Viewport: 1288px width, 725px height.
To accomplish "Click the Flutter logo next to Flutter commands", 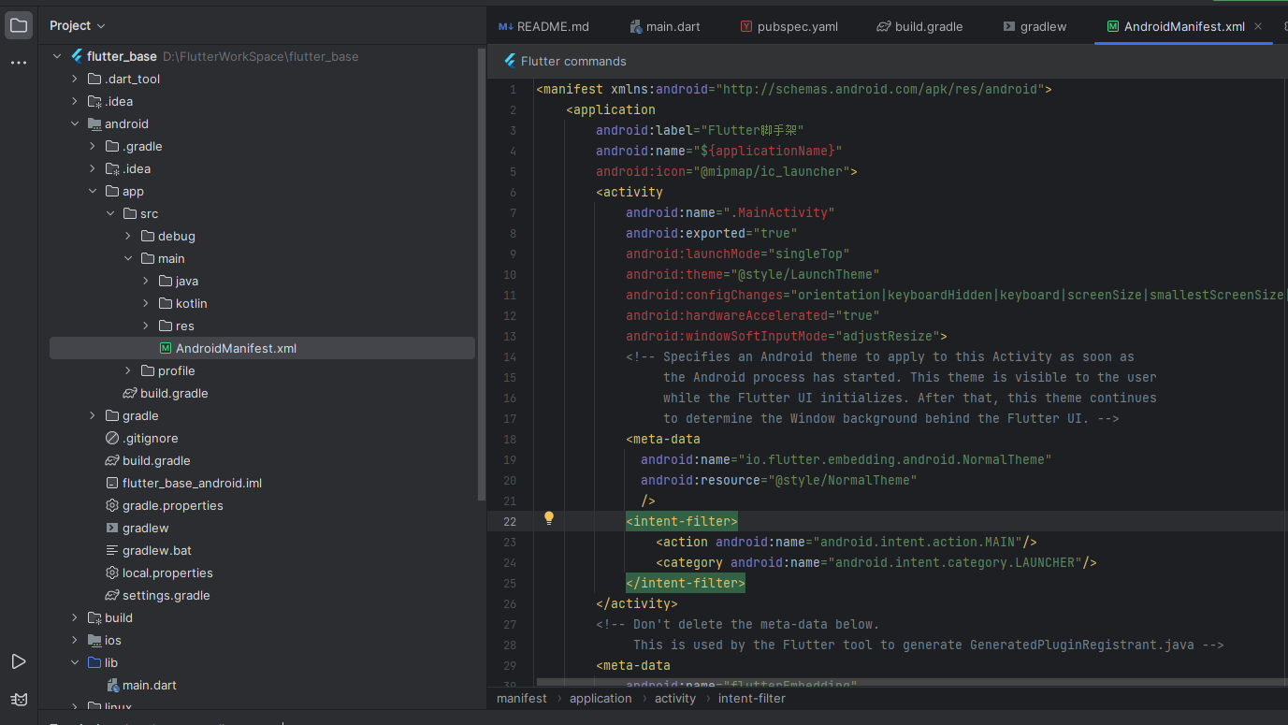I will [510, 61].
